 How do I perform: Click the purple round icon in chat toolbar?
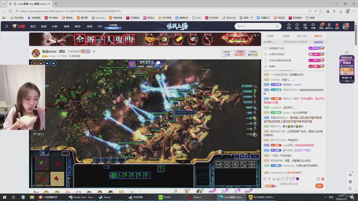point(298,179)
